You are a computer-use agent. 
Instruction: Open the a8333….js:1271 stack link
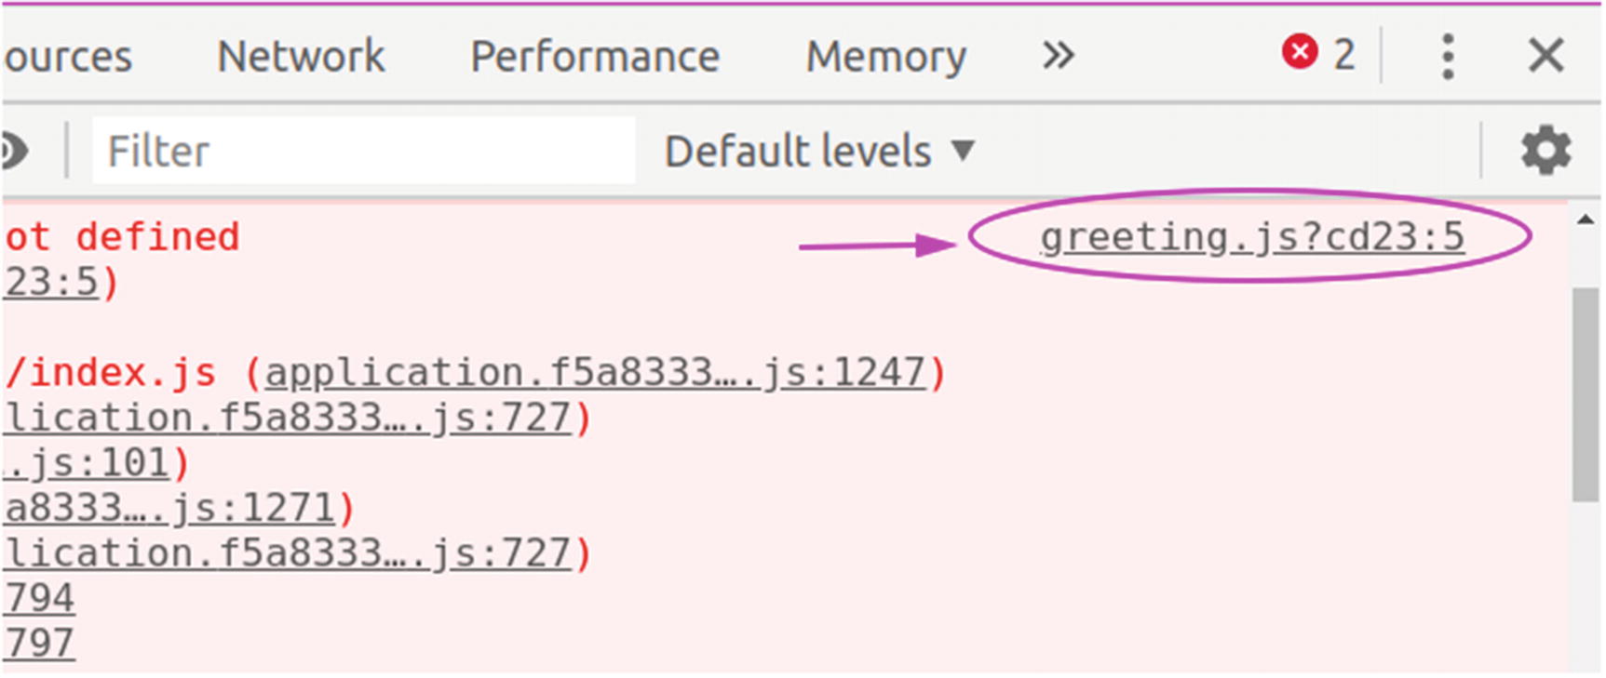[169, 509]
